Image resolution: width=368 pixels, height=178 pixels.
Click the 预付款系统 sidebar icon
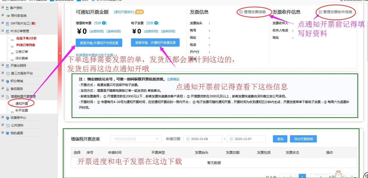(8, 16)
